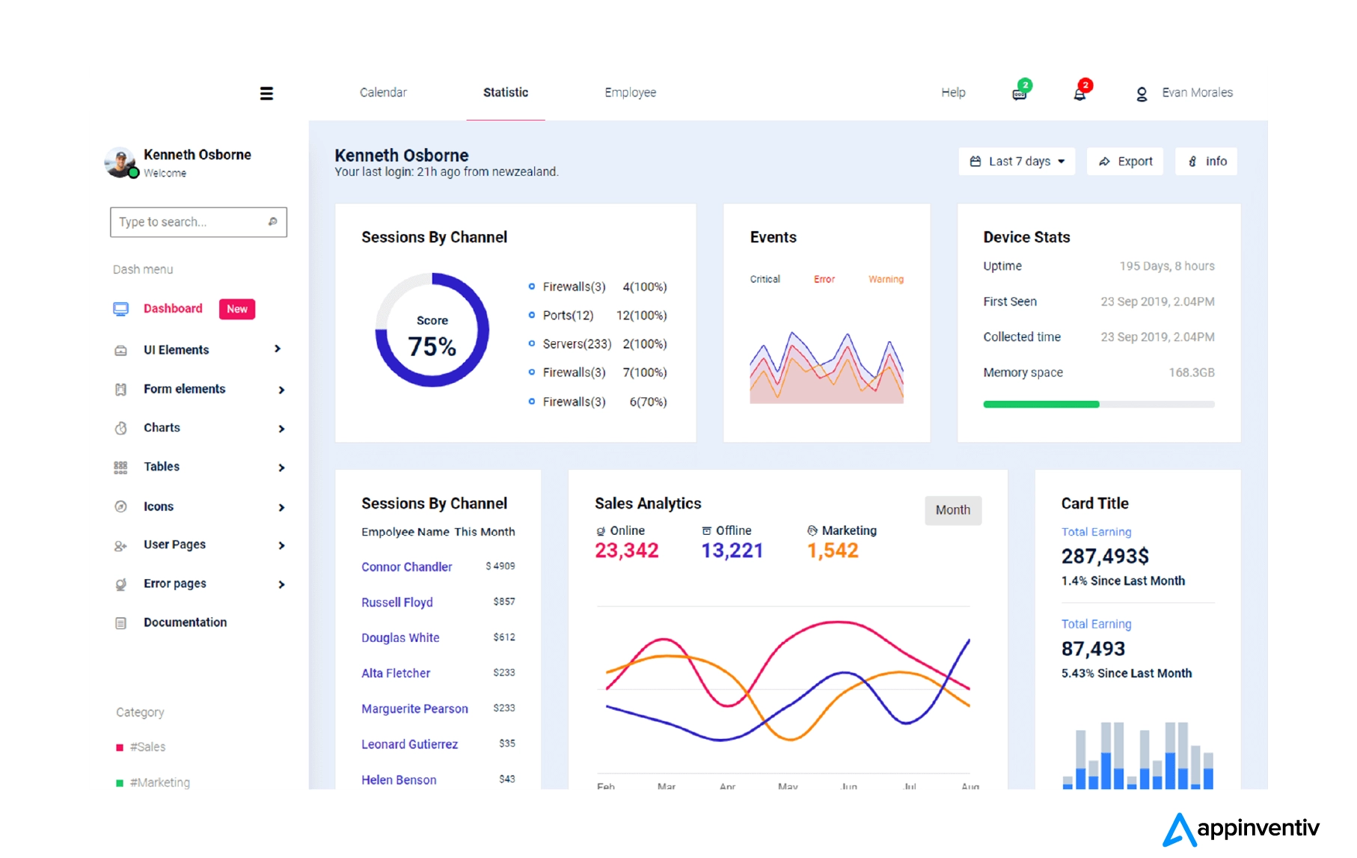
Task: Switch to the Calendar tab
Action: pyautogui.click(x=383, y=93)
